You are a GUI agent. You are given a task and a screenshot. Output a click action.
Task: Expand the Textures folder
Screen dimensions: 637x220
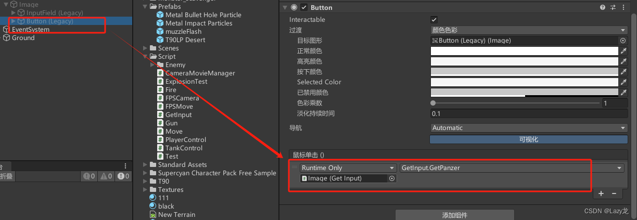pyautogui.click(x=145, y=190)
